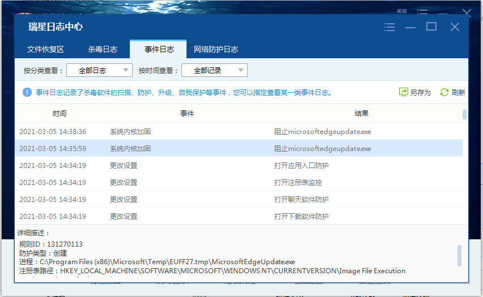Image resolution: width=483 pixels, height=297 pixels.
Task: Click the 瑞星日志中心 window title
Action: coord(56,27)
